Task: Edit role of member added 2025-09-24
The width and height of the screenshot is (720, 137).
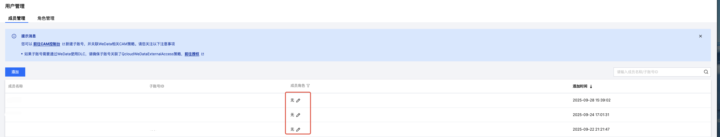Action: (x=298, y=115)
